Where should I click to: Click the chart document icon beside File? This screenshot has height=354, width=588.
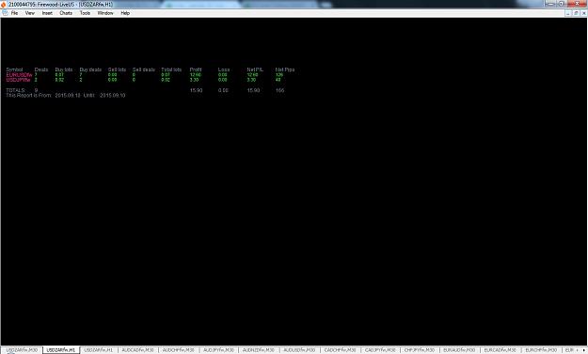(x=5, y=13)
